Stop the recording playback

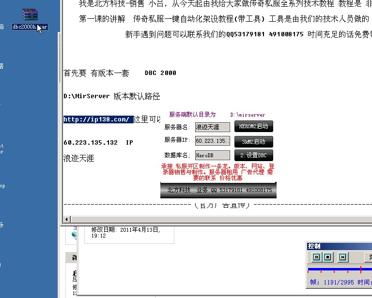pos(327,257)
